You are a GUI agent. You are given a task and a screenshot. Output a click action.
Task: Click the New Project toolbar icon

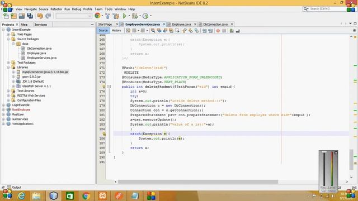[x=13, y=16]
